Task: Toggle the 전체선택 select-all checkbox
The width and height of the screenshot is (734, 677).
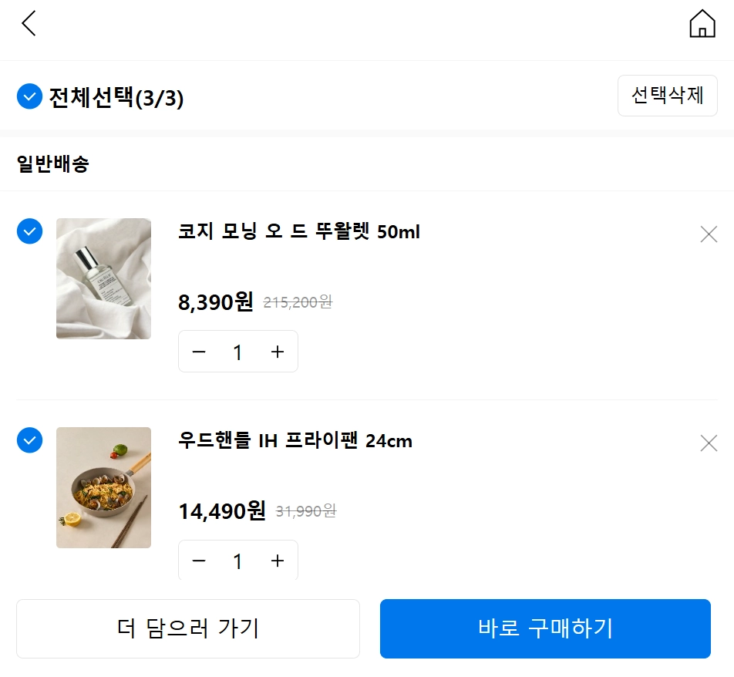Action: (x=29, y=96)
